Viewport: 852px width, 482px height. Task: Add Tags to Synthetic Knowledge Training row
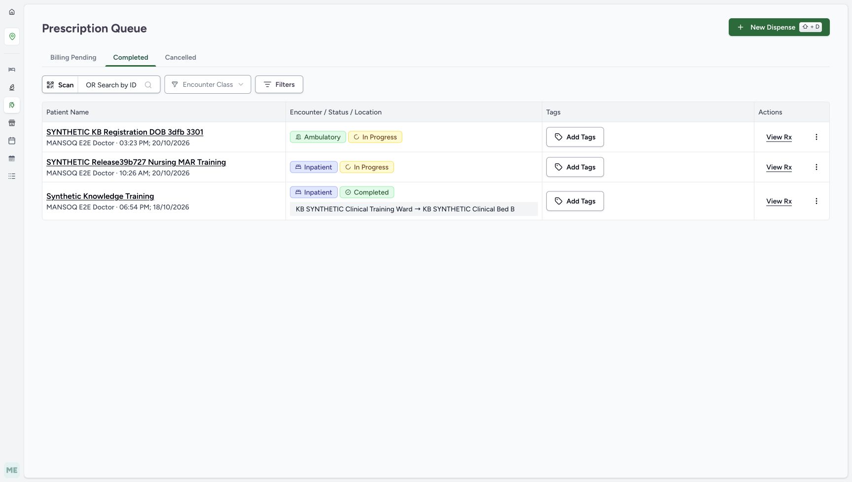click(575, 201)
